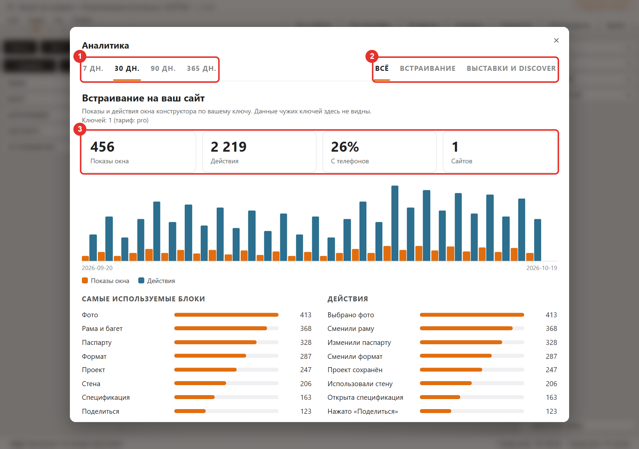Click the САМЫЕ ИСПОЛЬЗУЕМЫЕ БЛОКИ heading
The width and height of the screenshot is (639, 449).
[x=143, y=299]
